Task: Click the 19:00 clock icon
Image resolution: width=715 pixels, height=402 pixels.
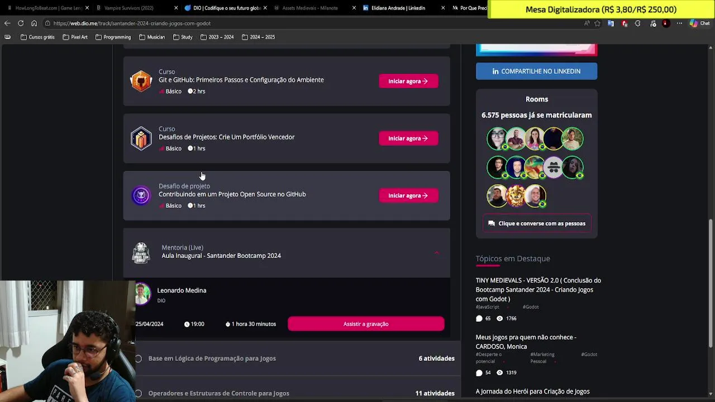Action: click(x=187, y=324)
